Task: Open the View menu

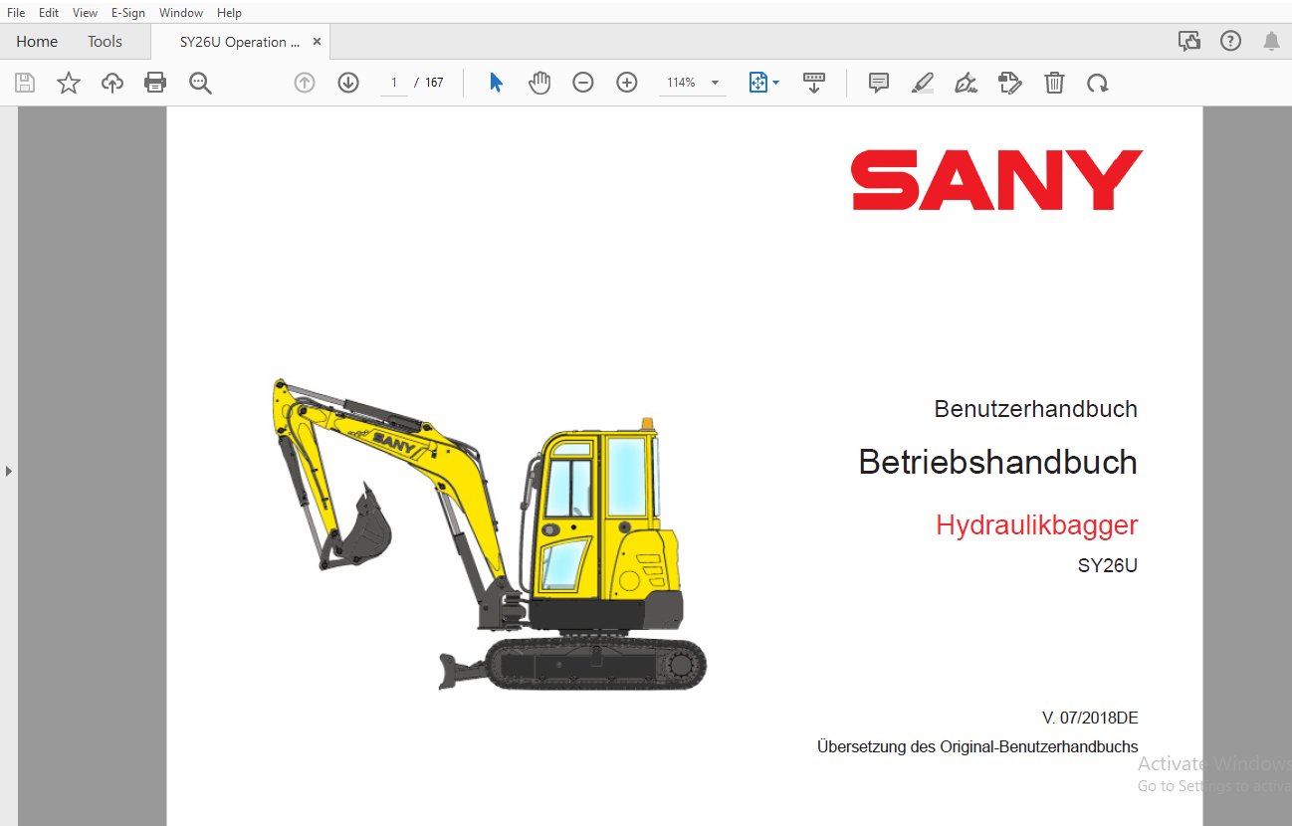Action: coord(85,13)
